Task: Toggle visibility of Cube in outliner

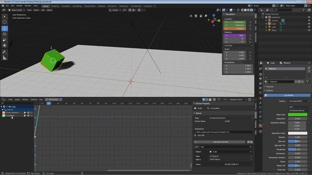Action: [x=309, y=24]
